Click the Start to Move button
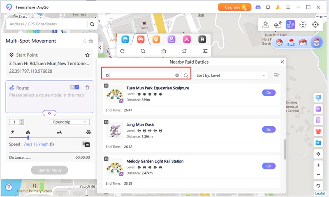329x197 pixels. (x=49, y=170)
